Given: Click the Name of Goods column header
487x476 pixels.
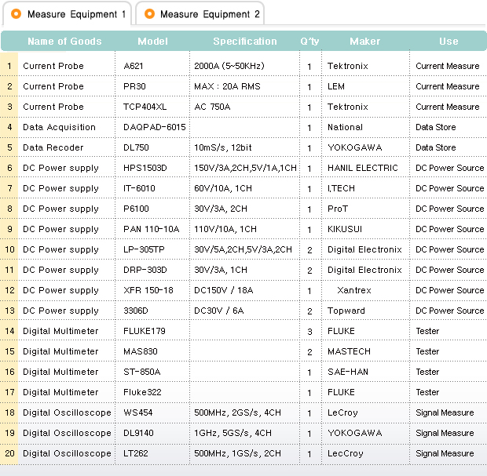Looking at the screenshot, I should pyautogui.click(x=64, y=42).
